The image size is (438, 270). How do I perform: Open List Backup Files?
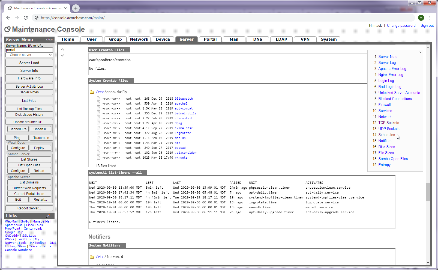[x=29, y=109]
